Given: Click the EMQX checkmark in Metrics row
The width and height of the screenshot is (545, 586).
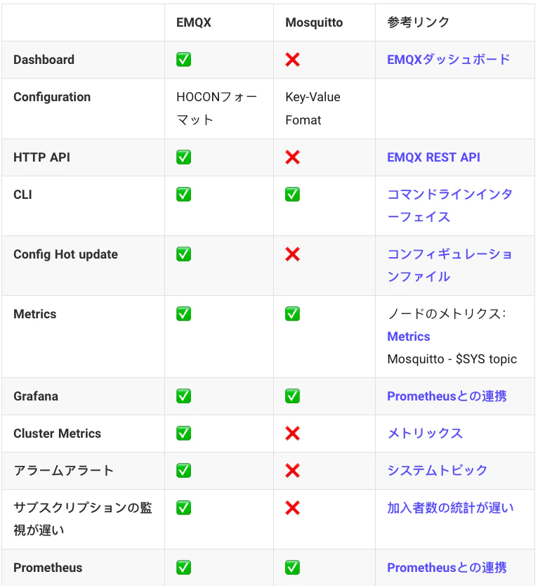Looking at the screenshot, I should coord(183,314).
